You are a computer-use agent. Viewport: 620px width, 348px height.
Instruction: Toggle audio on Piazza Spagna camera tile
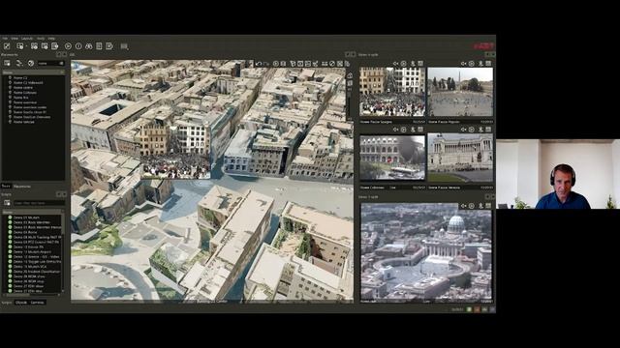395,64
